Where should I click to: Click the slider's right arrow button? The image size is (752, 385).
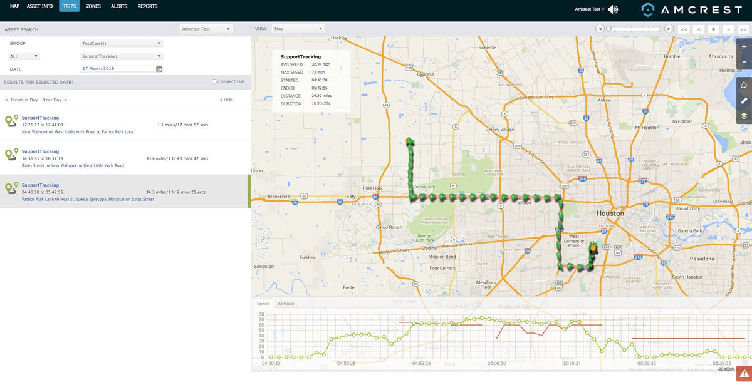(669, 29)
